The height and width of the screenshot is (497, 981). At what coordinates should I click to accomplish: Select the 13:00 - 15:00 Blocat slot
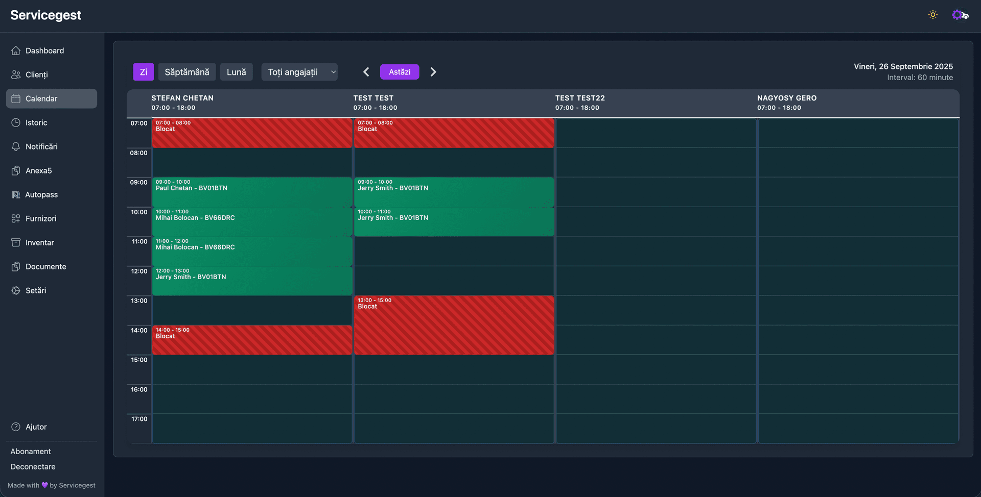tap(454, 325)
